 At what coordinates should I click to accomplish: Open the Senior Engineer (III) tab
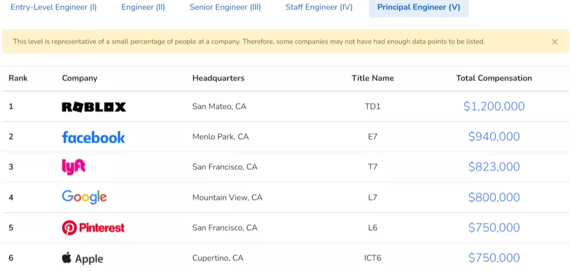pos(225,7)
